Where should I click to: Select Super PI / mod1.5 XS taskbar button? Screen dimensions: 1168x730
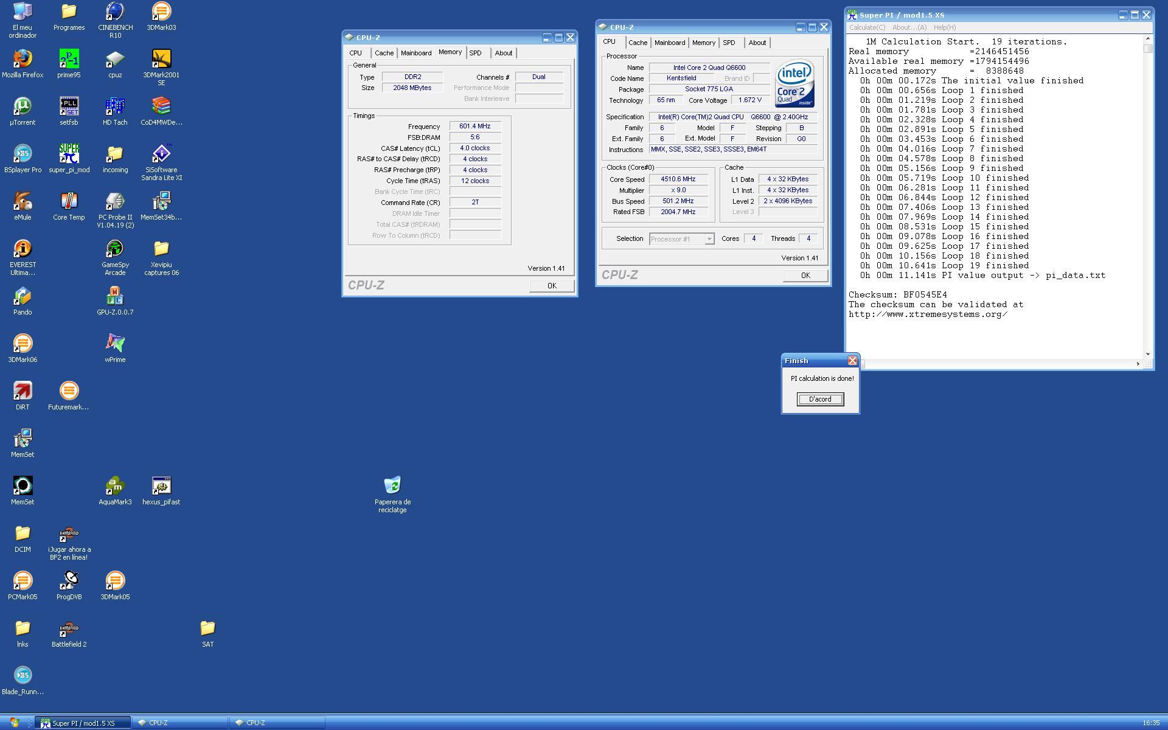click(x=83, y=723)
